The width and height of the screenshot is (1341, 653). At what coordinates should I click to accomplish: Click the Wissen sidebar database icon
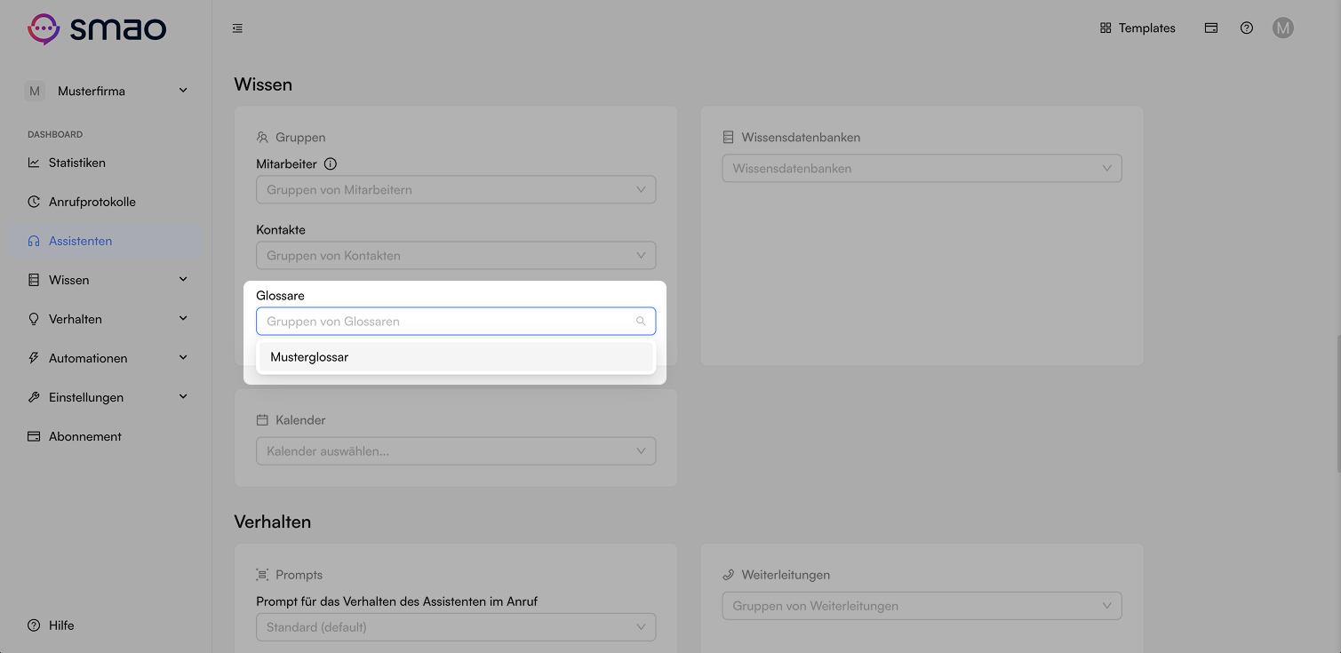tap(34, 280)
